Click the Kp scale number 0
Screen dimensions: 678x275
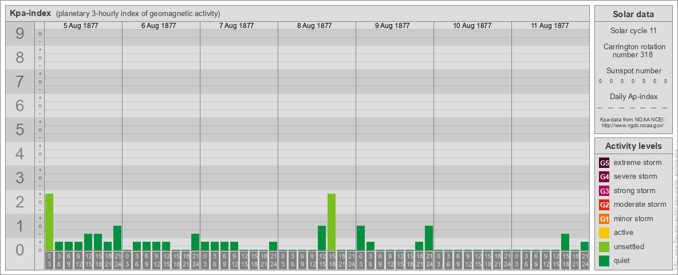[x=20, y=250]
